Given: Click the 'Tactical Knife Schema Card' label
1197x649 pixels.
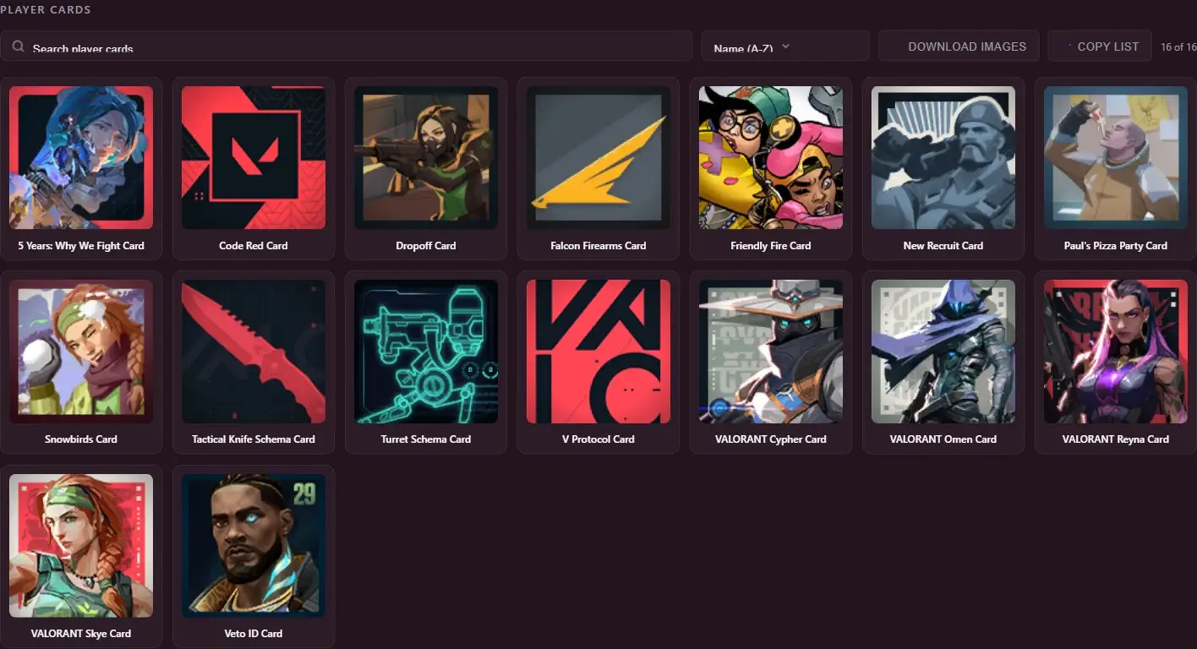Looking at the screenshot, I should pyautogui.click(x=254, y=439).
